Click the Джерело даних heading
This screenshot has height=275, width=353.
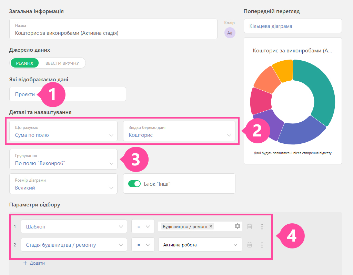tap(30, 50)
